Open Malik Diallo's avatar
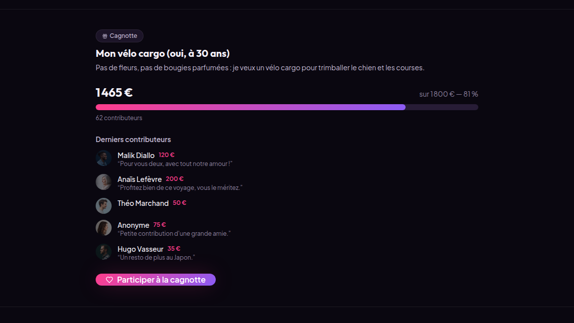574x323 pixels. [x=104, y=158]
